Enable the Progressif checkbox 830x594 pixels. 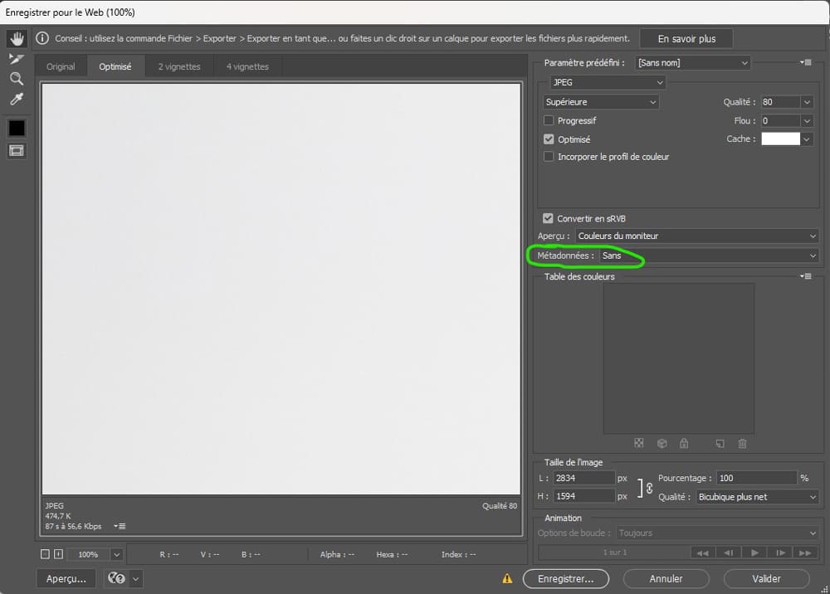coord(549,120)
